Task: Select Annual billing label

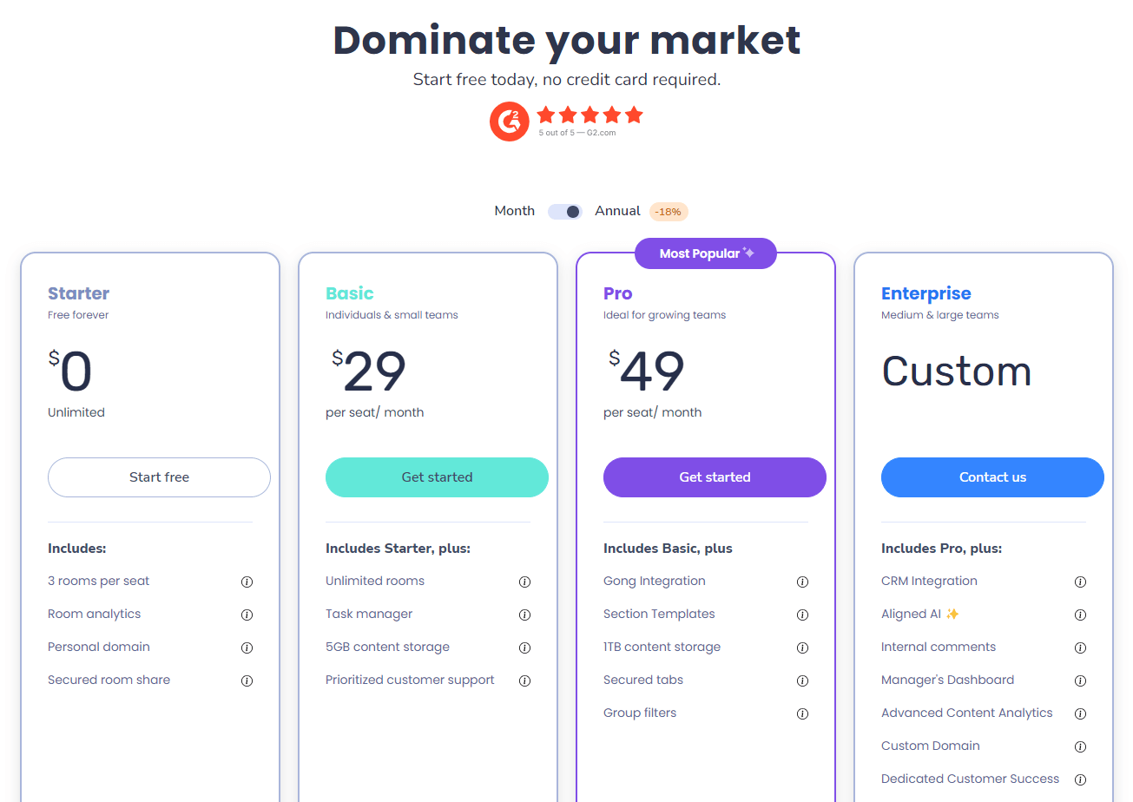Action: click(617, 211)
